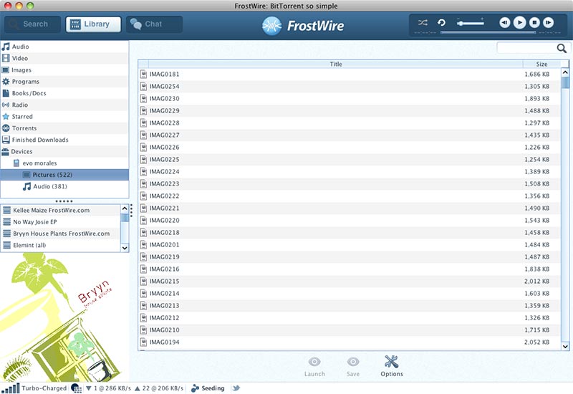Open the Chat tab
The image size is (573, 394).
(153, 24)
